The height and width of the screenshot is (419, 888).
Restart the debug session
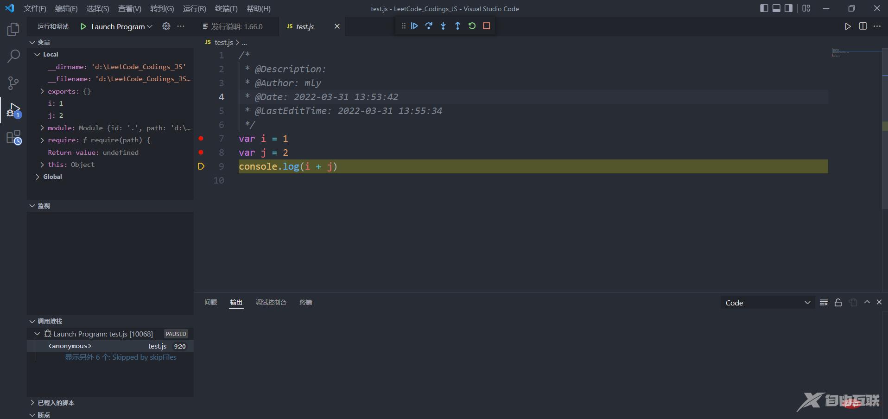pos(472,26)
